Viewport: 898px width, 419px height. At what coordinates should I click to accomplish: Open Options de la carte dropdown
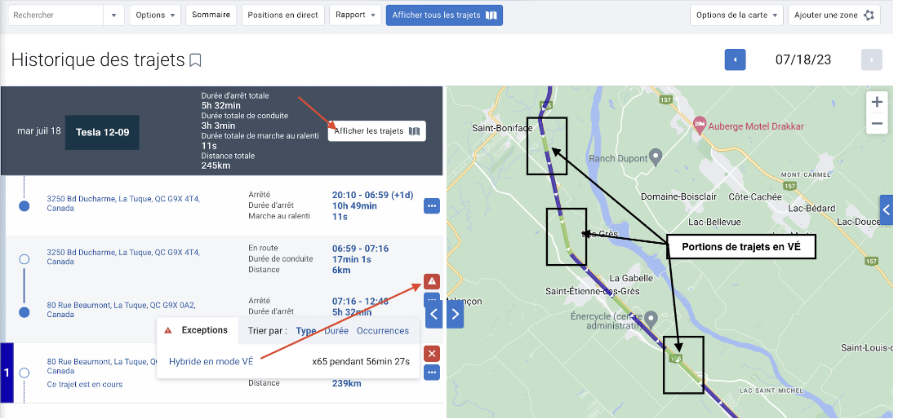tap(736, 15)
